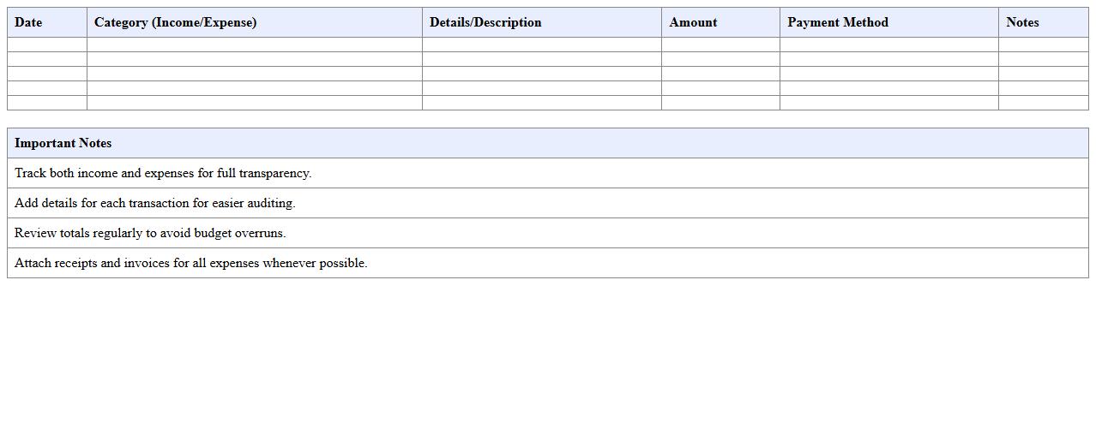Click the 'Track both income and expenses' note
The height and width of the screenshot is (429, 1096).
point(163,173)
